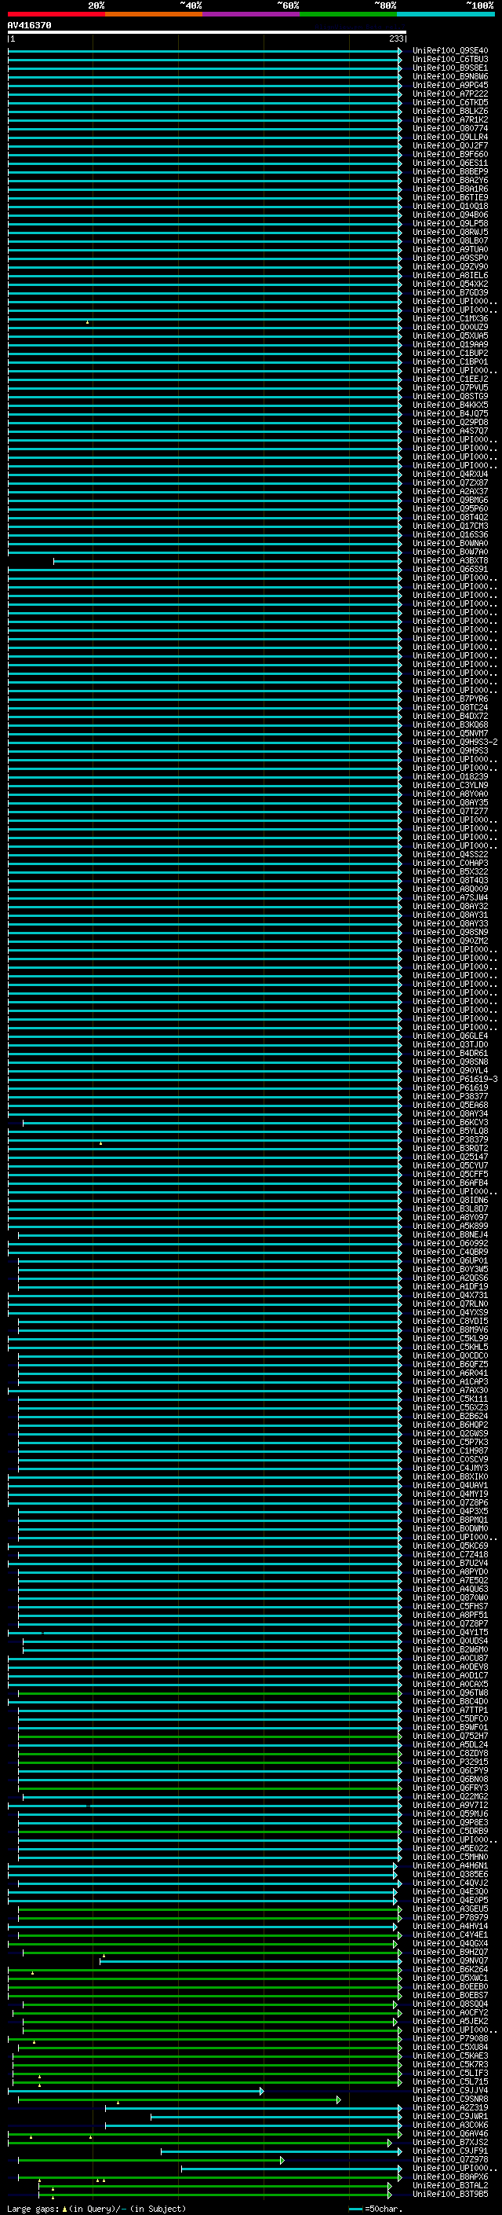
Task: Select hit label UniRef100_B7GD39
Action: click(x=450, y=292)
